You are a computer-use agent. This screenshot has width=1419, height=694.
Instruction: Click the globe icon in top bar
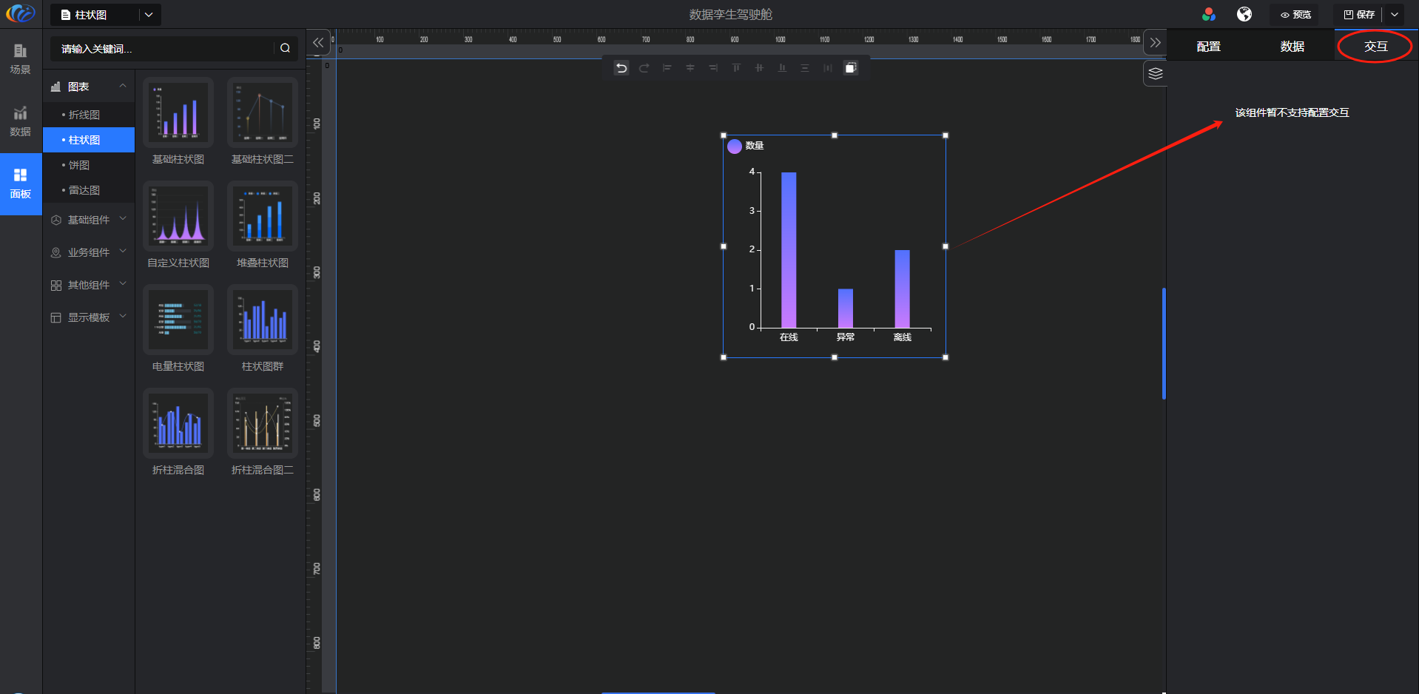coord(1244,14)
